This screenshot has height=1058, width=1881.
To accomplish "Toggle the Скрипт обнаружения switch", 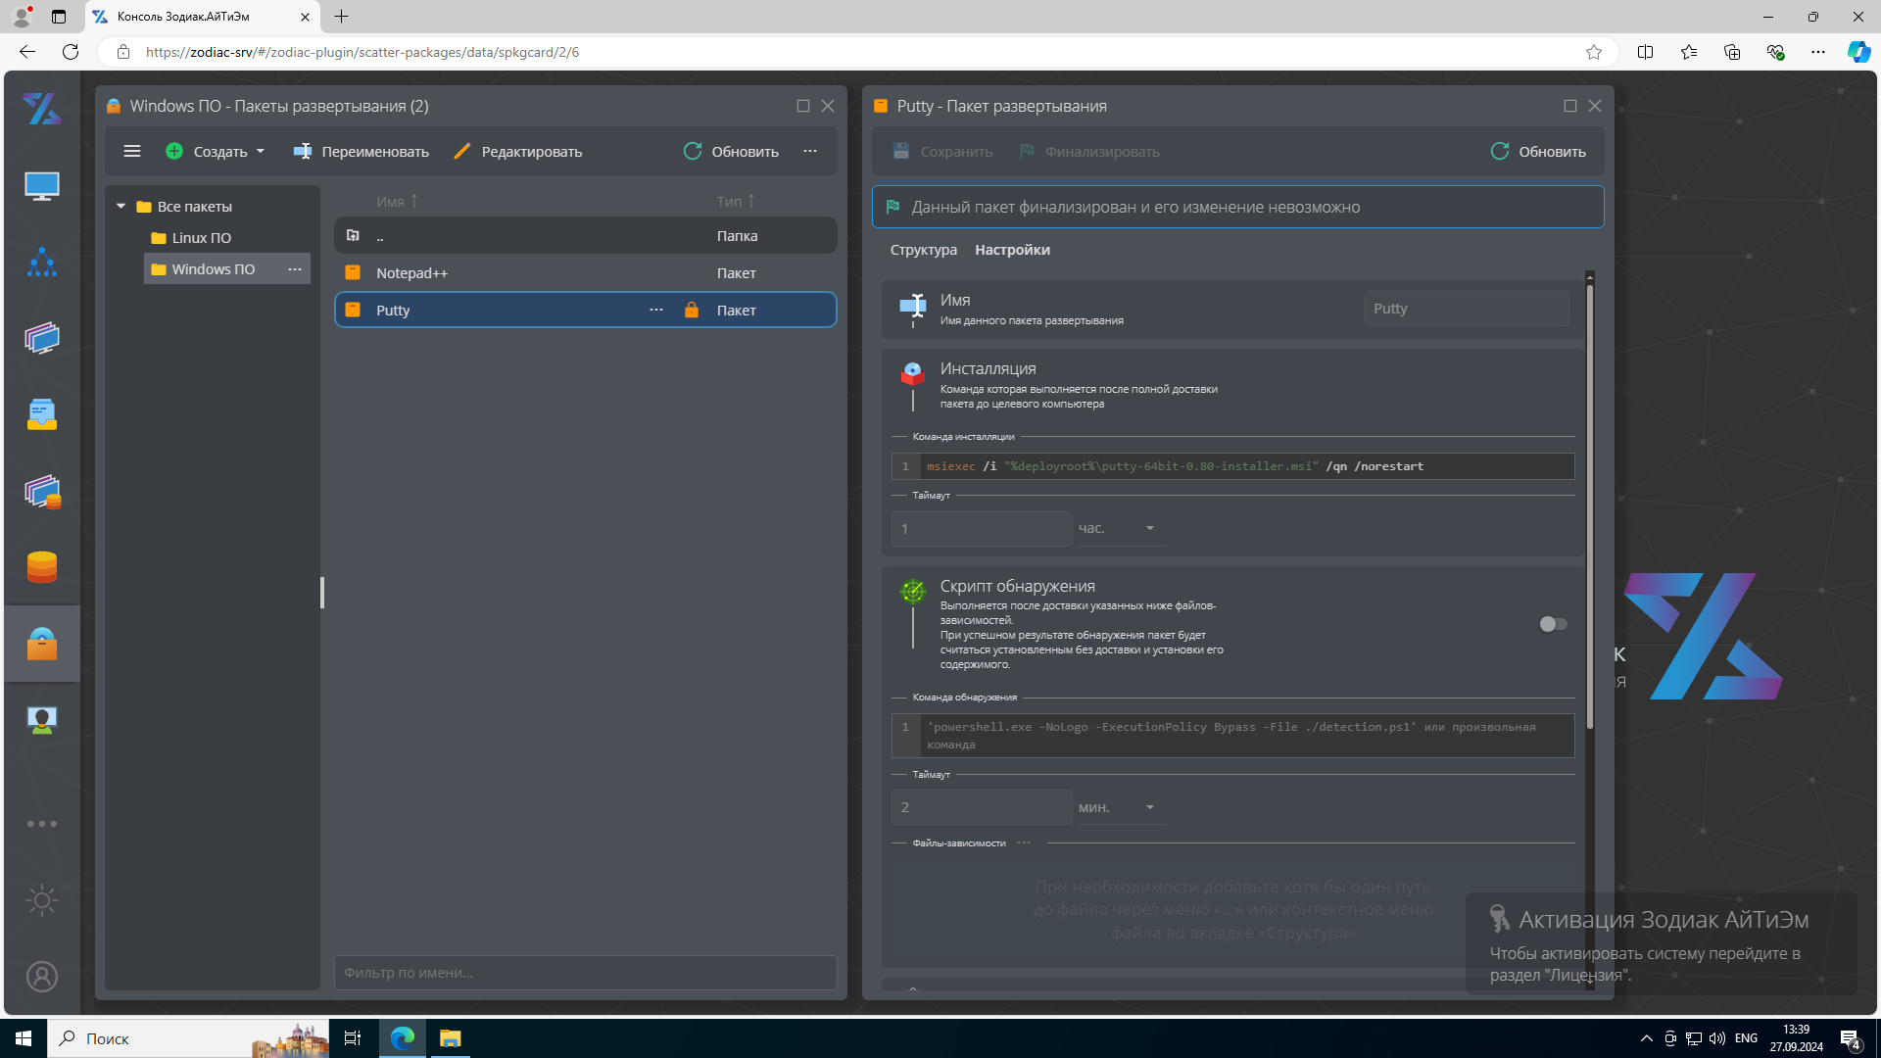I will click(x=1553, y=624).
